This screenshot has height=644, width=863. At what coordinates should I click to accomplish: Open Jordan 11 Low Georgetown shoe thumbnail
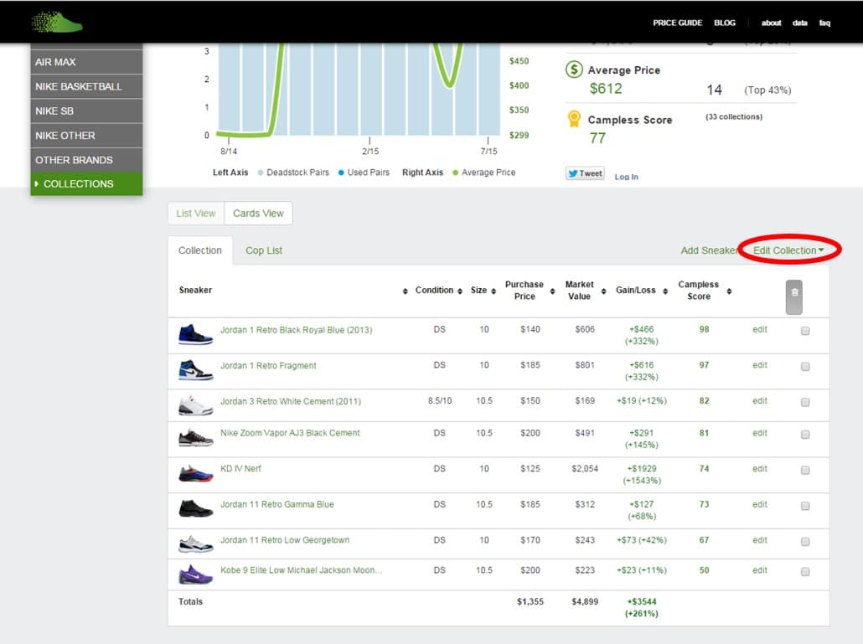pos(195,544)
